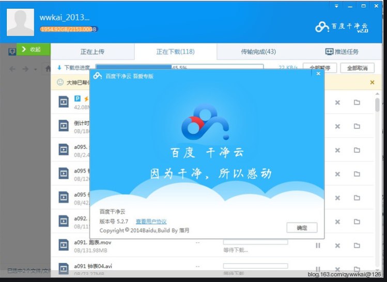Open folder for the 倒计时 download row
Screen dimensions: 387x282
357,126
